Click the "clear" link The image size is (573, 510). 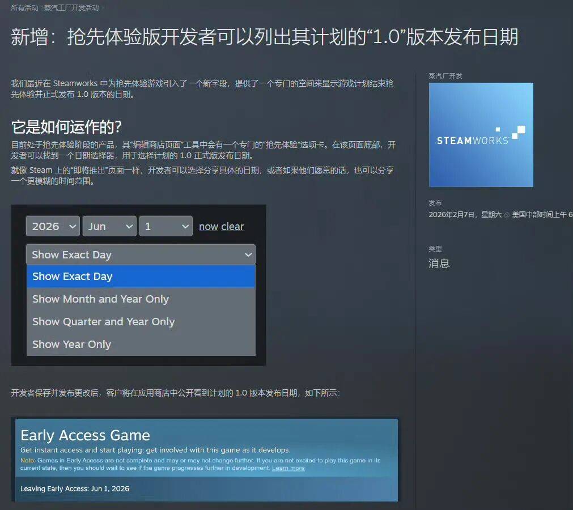(x=232, y=227)
